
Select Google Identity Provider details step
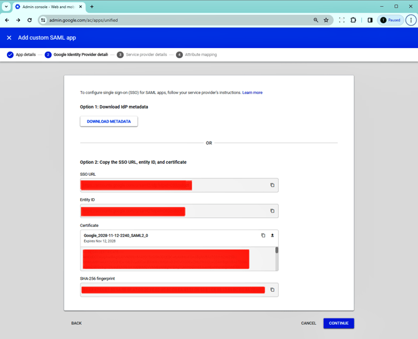click(x=77, y=55)
